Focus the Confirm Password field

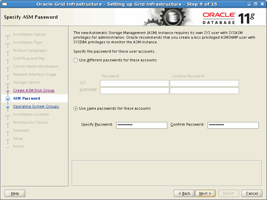pos(233,125)
